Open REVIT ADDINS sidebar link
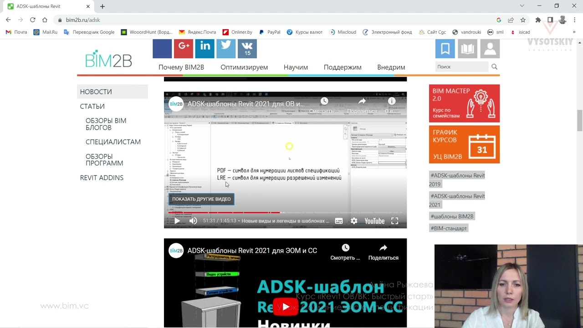 (102, 178)
